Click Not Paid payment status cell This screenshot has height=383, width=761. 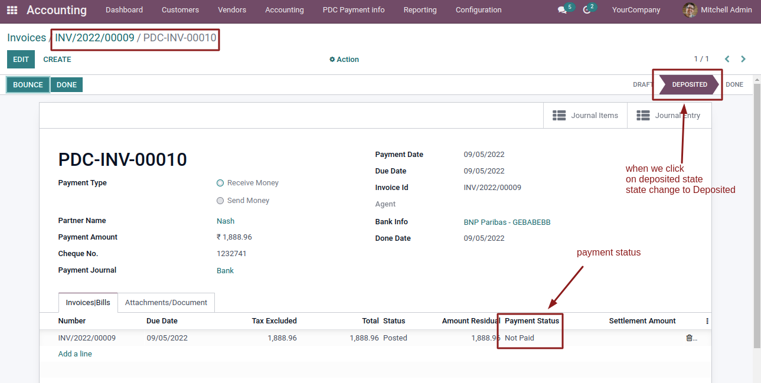coord(520,338)
